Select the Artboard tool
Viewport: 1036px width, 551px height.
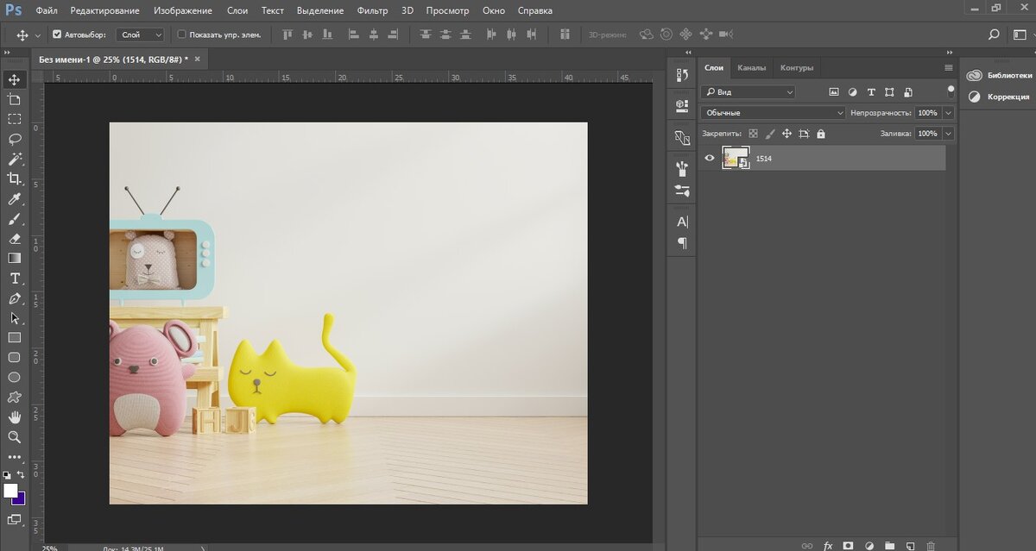pos(15,99)
